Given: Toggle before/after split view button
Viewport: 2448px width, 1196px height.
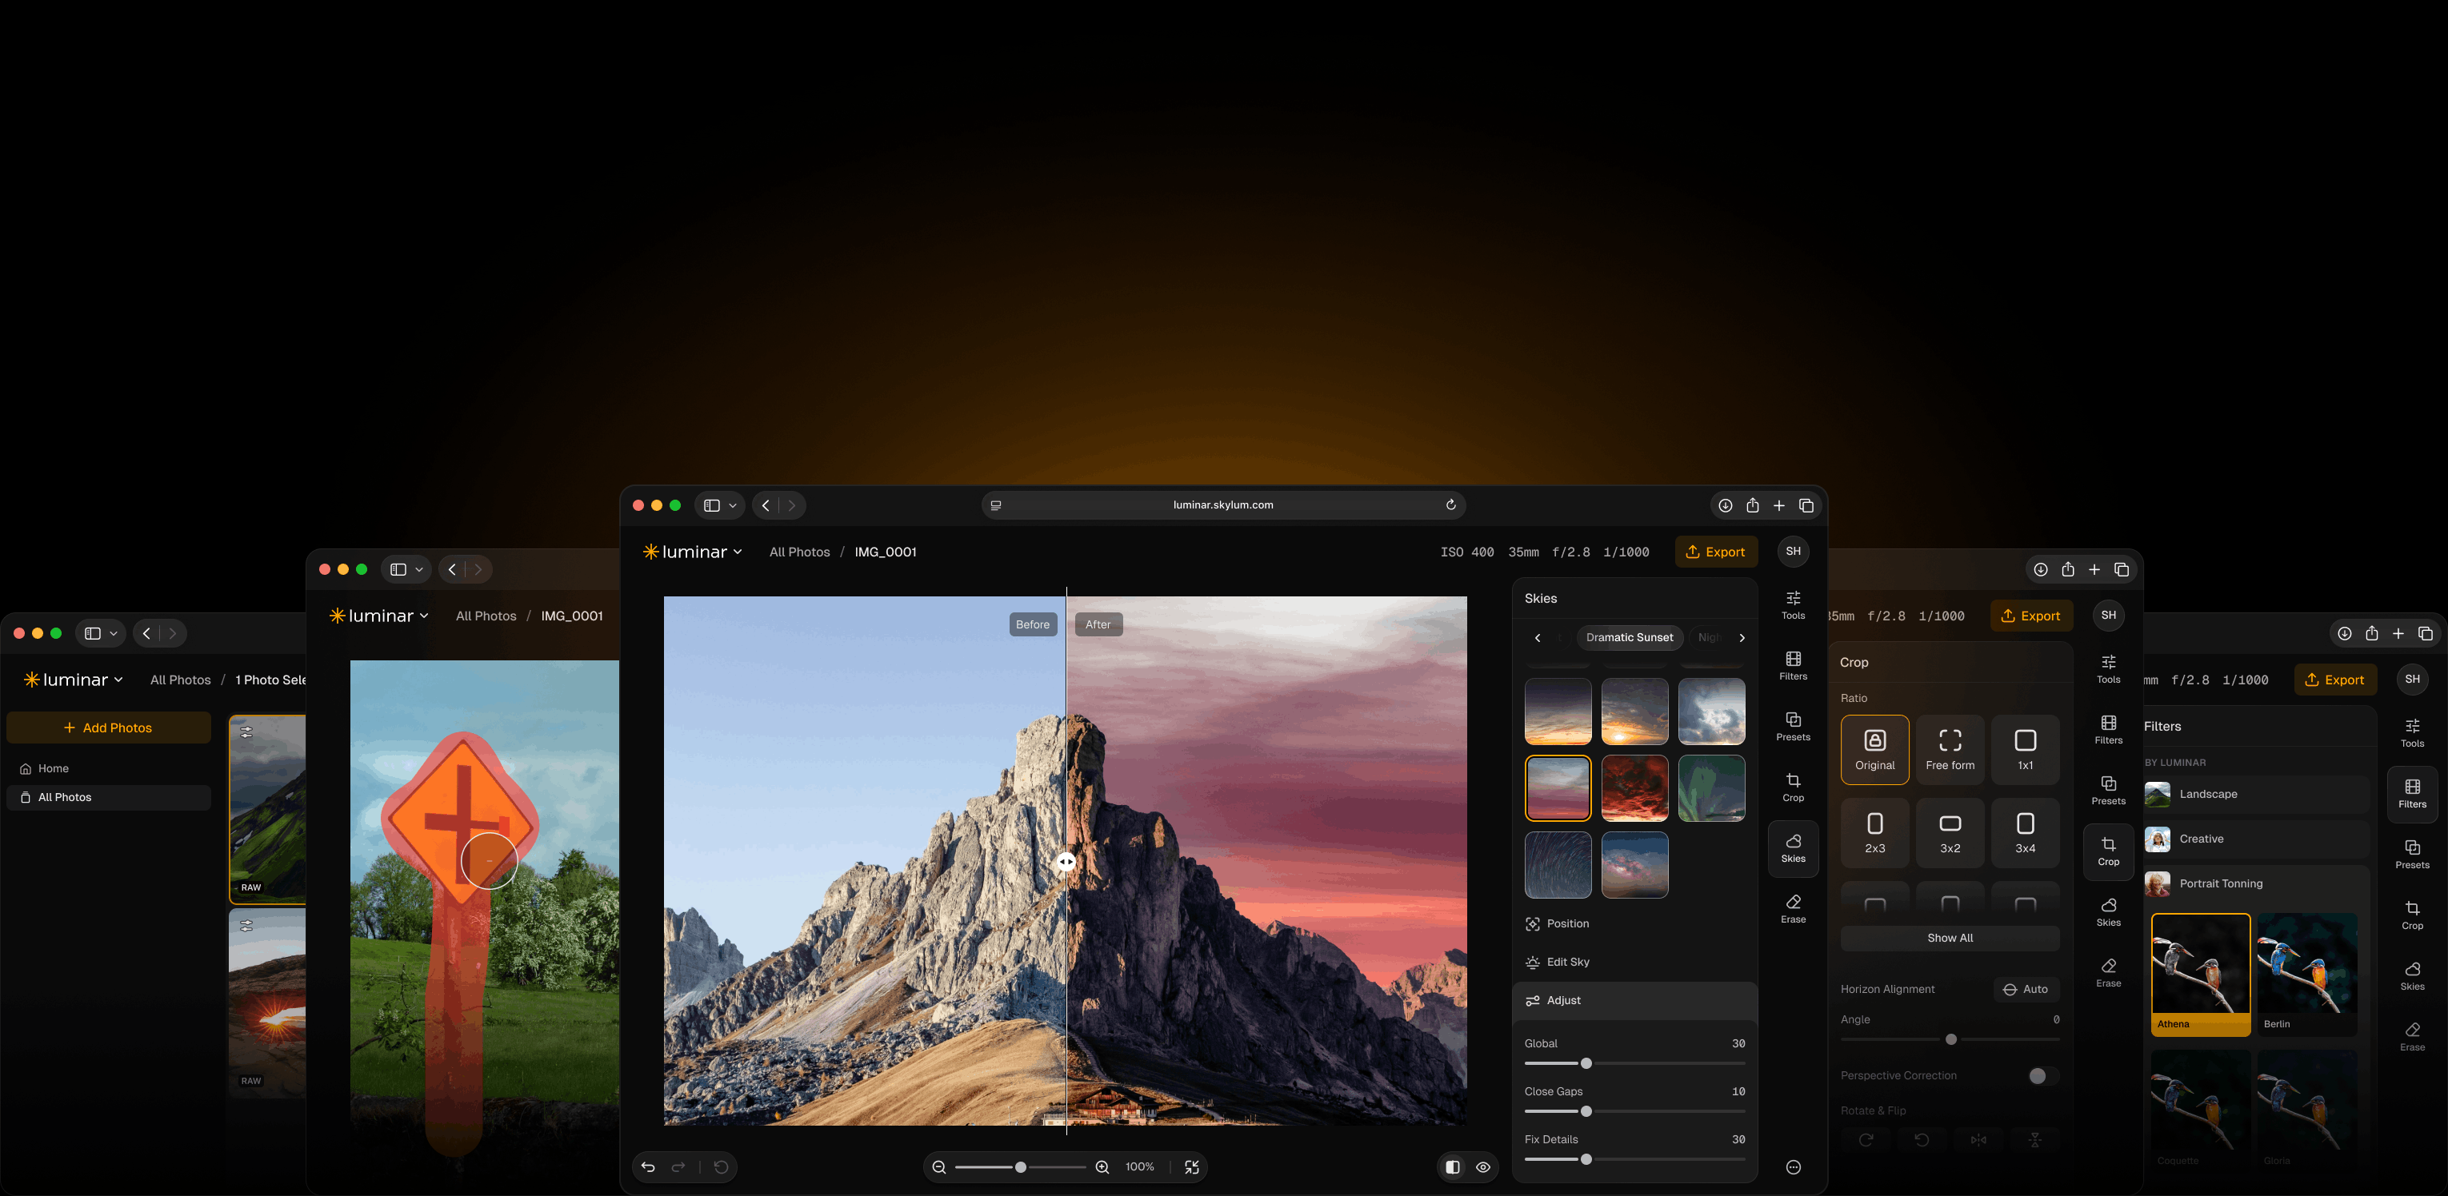Looking at the screenshot, I should tap(1452, 1166).
